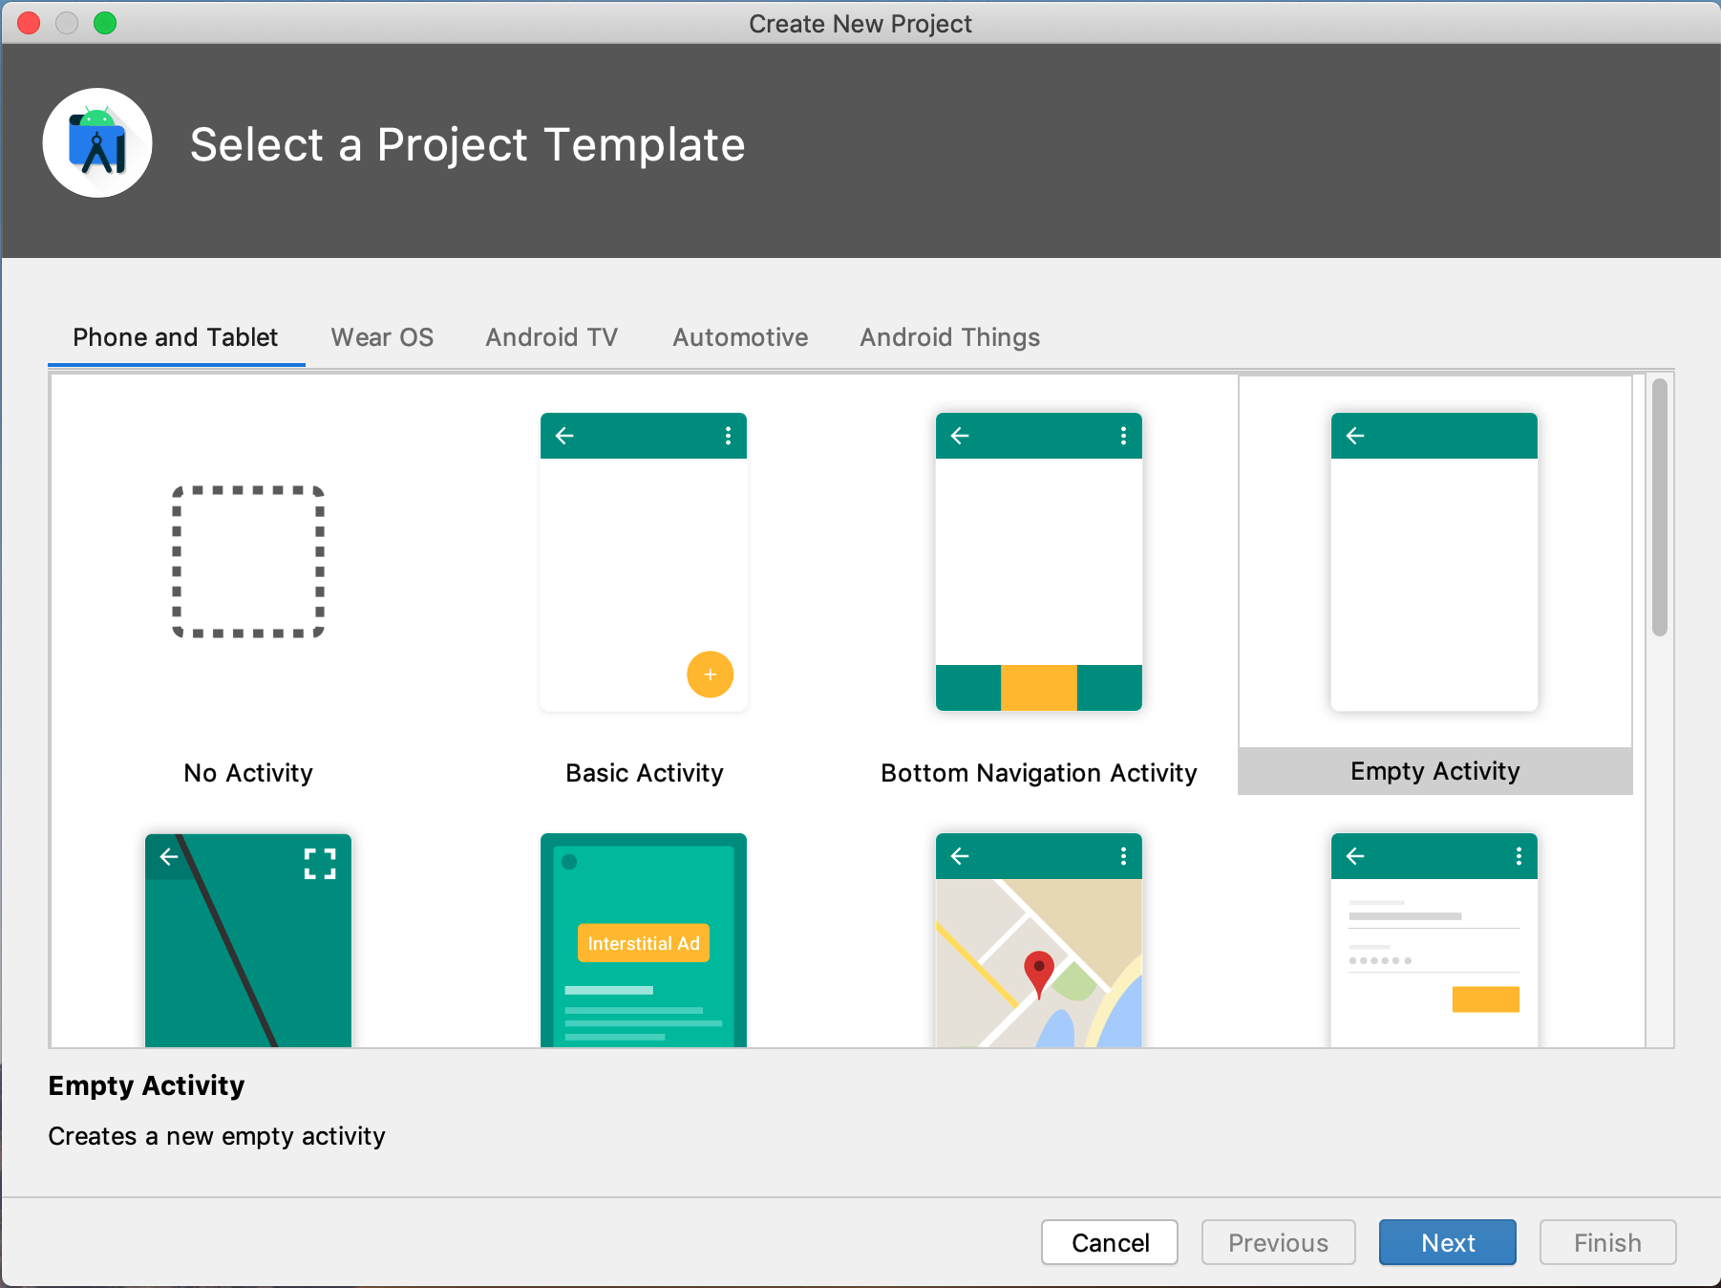Viewport: 1721px width, 1288px height.
Task: Click the Previous button
Action: pyautogui.click(x=1278, y=1242)
